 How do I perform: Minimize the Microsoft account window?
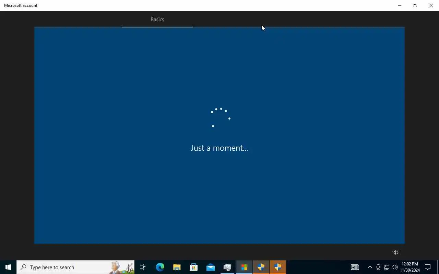[400, 5]
